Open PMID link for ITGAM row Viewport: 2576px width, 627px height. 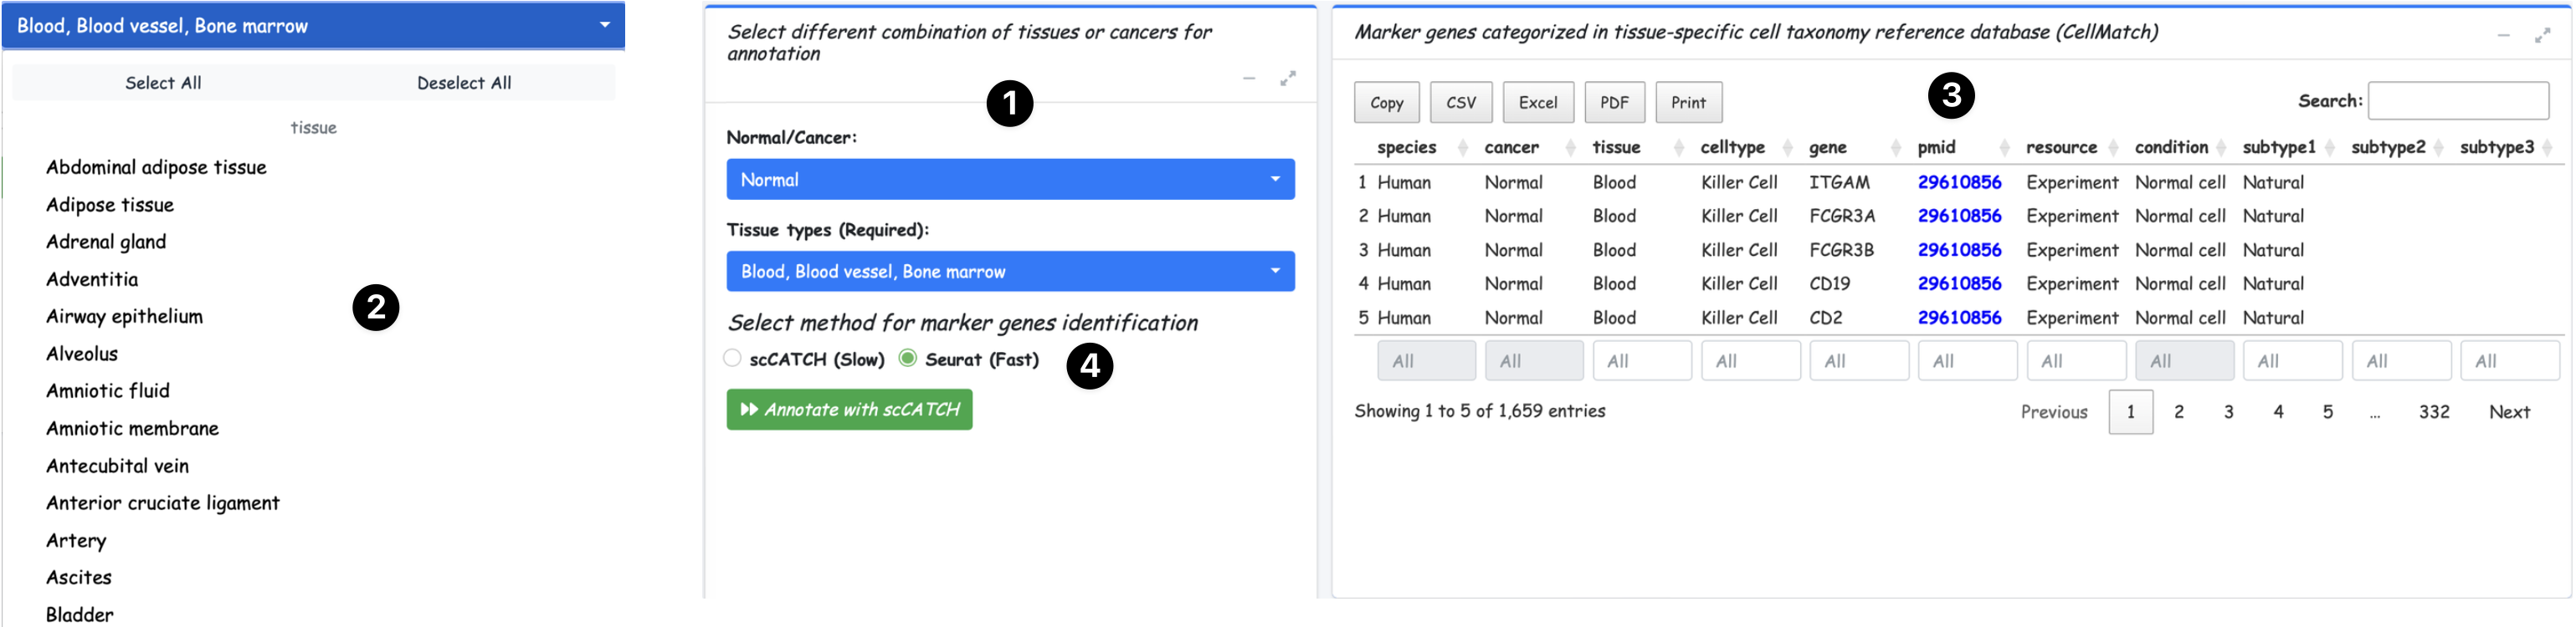point(1959,183)
